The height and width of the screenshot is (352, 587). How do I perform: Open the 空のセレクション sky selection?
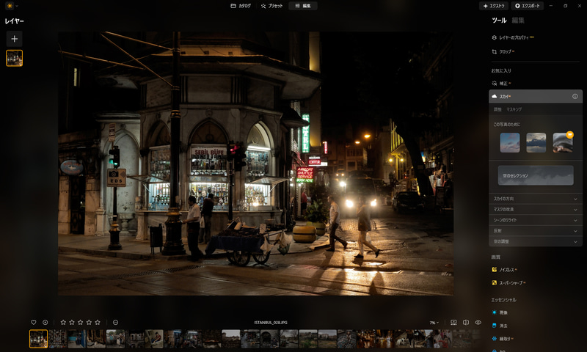tap(536, 175)
